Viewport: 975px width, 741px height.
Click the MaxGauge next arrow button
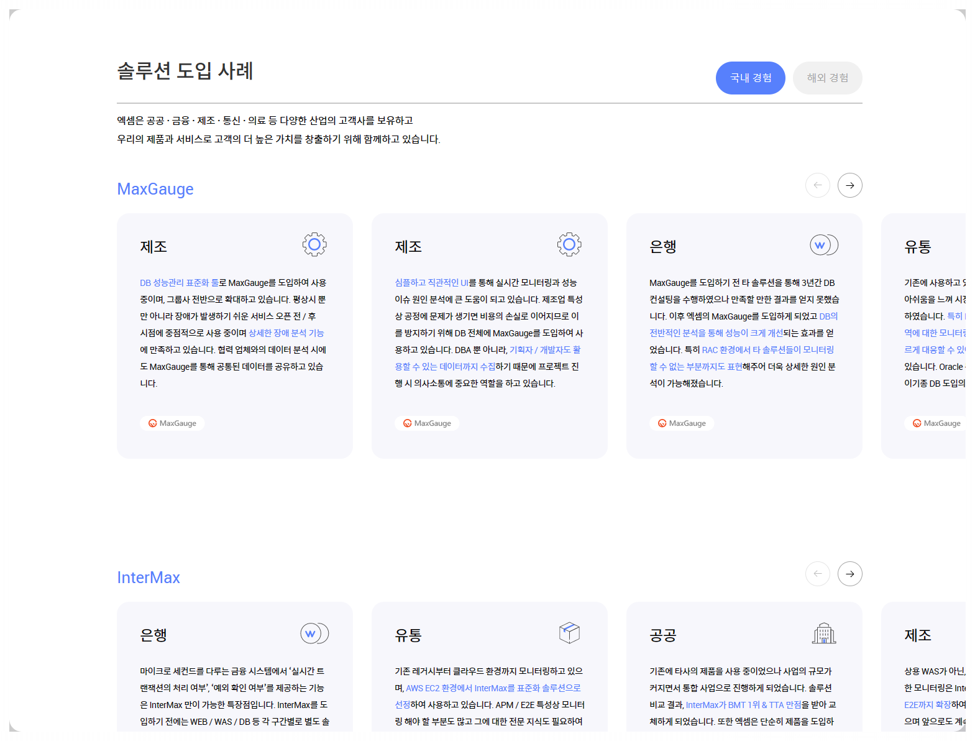(x=849, y=185)
